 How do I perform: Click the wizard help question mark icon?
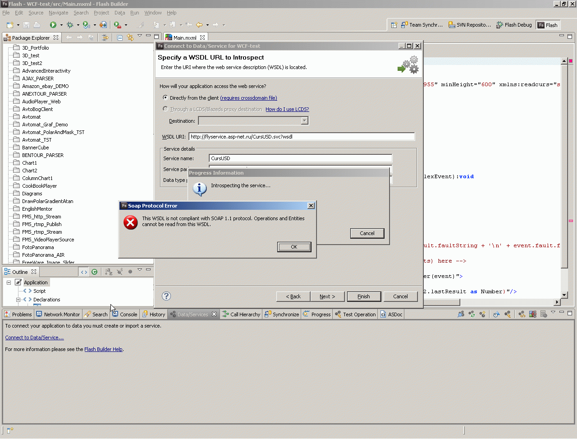click(x=166, y=296)
